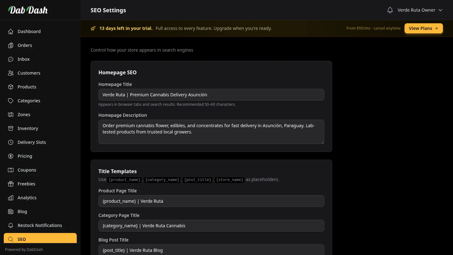The height and width of the screenshot is (255, 453).
Task: Select the Customers icon
Action: pos(10,73)
